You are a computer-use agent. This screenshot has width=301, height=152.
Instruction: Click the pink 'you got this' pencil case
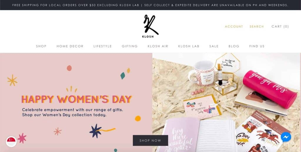tap(270, 89)
